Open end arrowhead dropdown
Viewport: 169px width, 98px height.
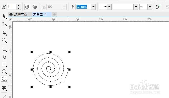tap(150, 7)
